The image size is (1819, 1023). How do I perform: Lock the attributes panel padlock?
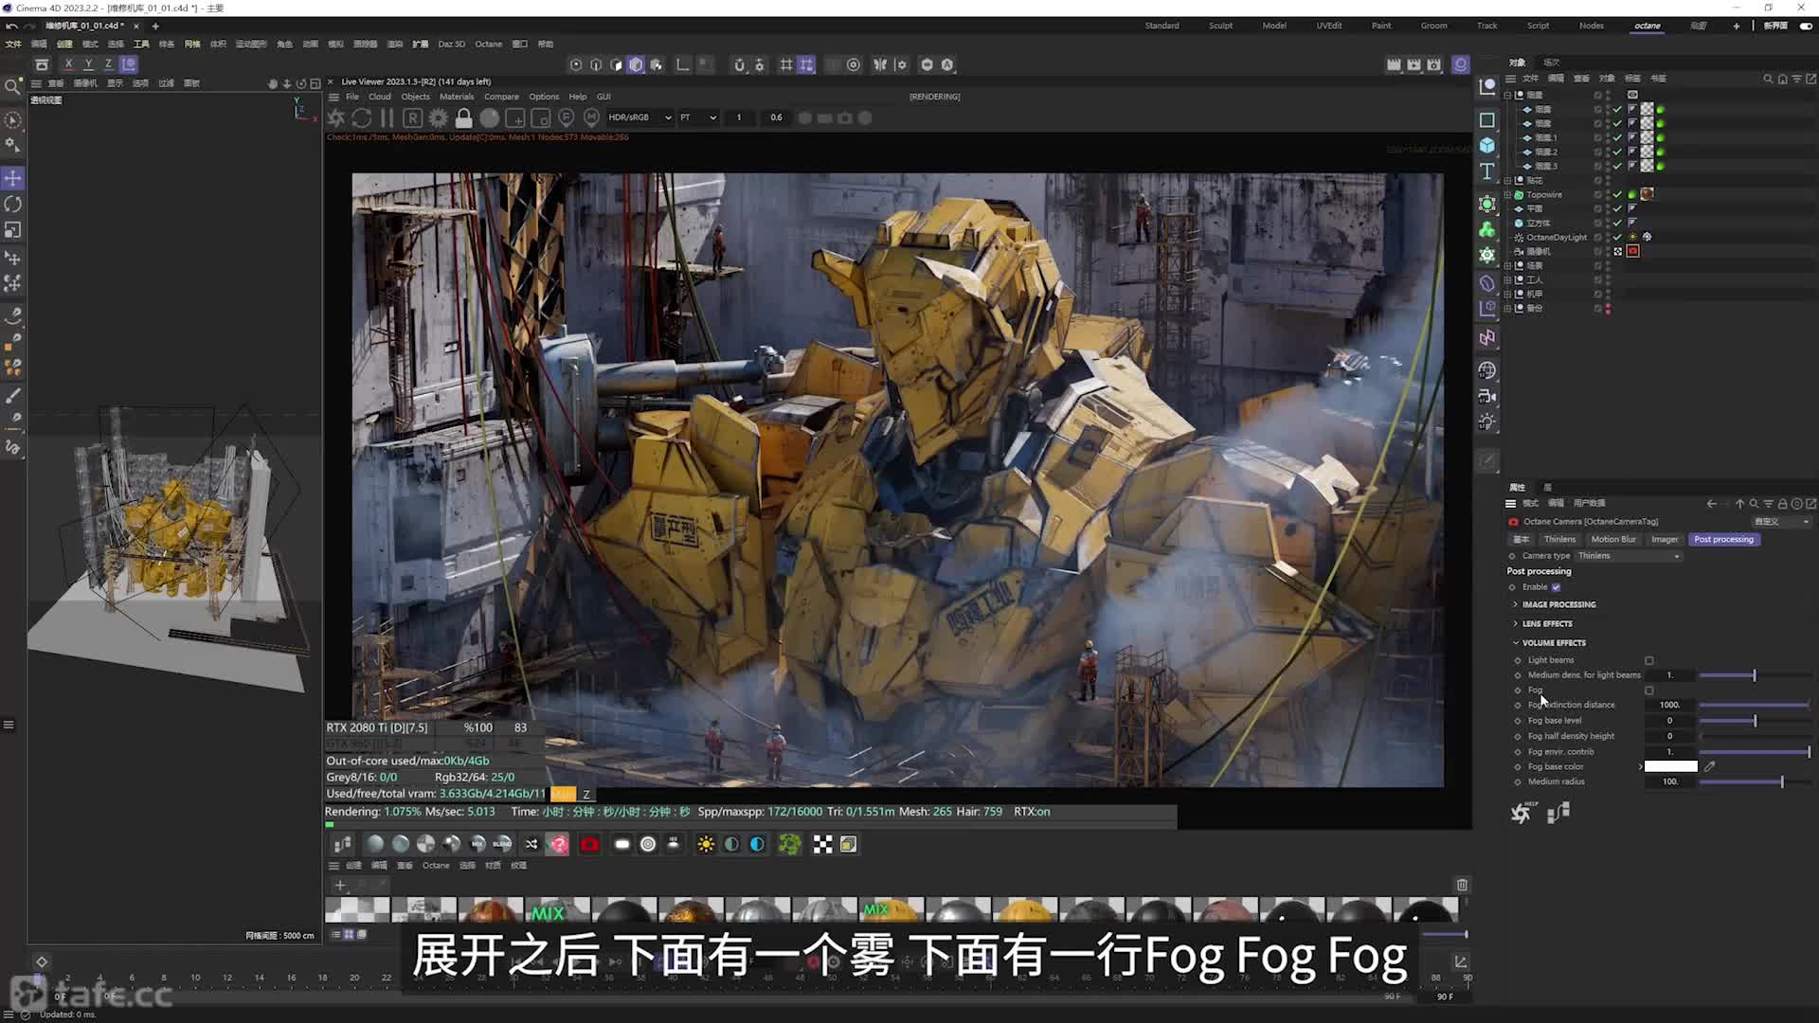pyautogui.click(x=1782, y=504)
